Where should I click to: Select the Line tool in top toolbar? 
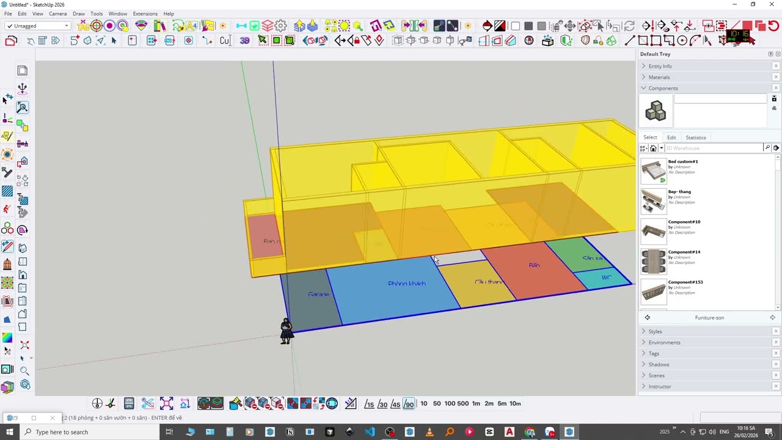[x=630, y=40]
